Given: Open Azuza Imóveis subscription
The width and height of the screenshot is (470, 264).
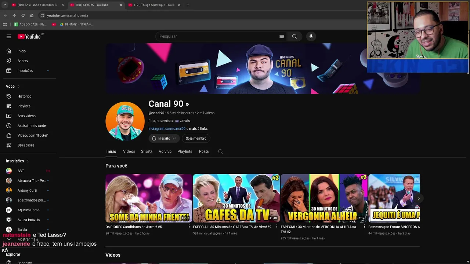Looking at the screenshot, I should [x=28, y=220].
